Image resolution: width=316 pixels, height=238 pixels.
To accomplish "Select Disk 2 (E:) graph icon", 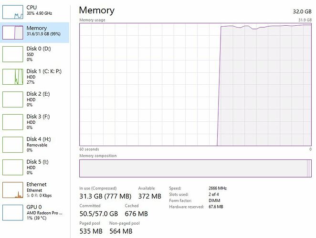I will coord(13,99).
